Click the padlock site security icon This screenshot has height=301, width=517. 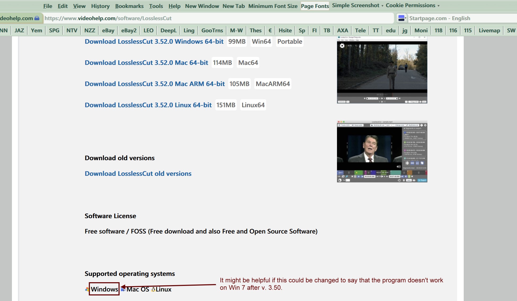point(37,18)
